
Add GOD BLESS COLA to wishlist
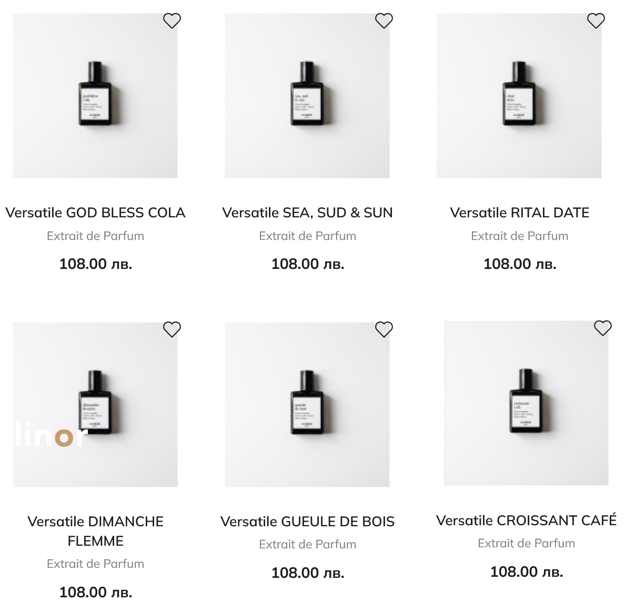point(172,21)
